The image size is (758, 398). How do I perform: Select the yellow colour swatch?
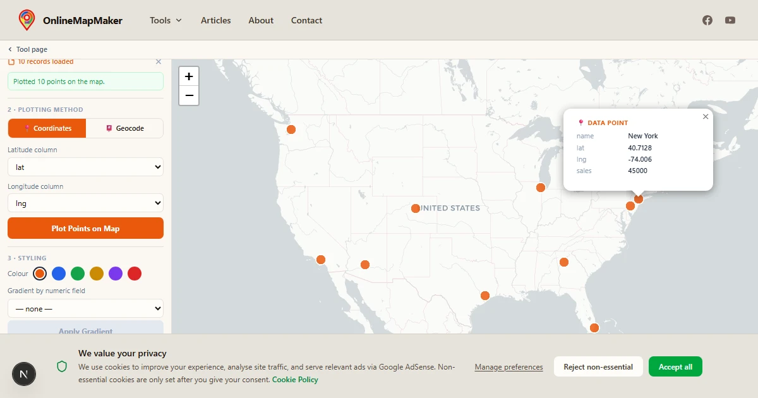tap(97, 274)
